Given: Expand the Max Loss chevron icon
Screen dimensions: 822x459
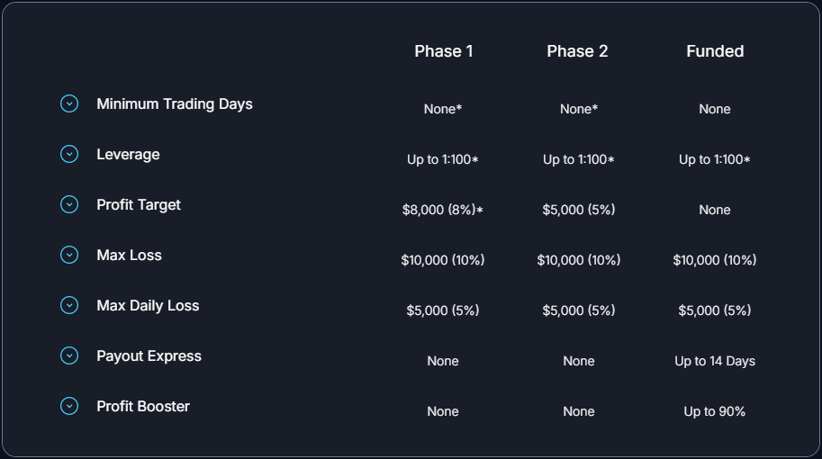Looking at the screenshot, I should [x=69, y=255].
